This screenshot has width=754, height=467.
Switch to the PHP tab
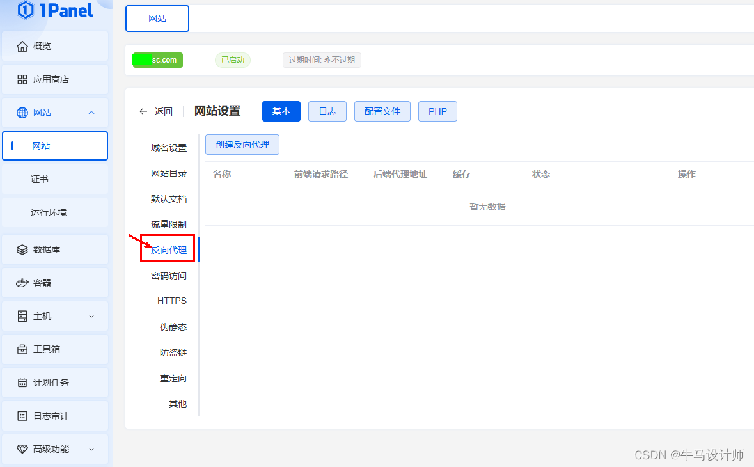(437, 111)
